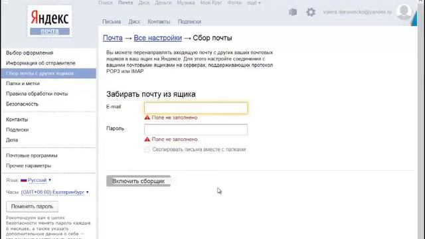The image size is (425, 239).
Task: Click the Яндекс Почта logo
Action: (x=50, y=21)
